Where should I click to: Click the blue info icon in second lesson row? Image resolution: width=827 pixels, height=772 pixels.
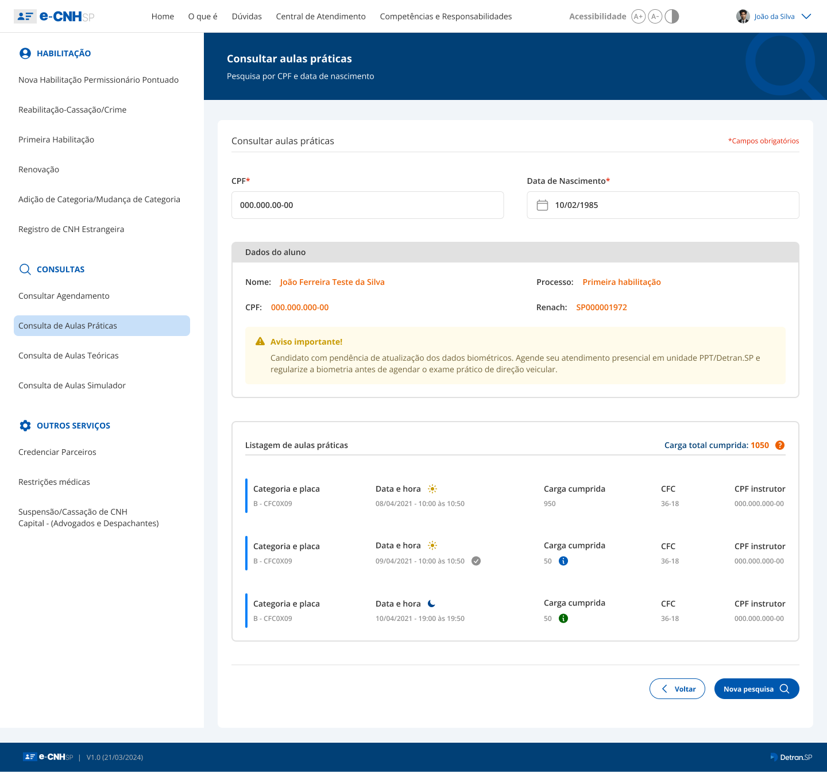pyautogui.click(x=563, y=561)
